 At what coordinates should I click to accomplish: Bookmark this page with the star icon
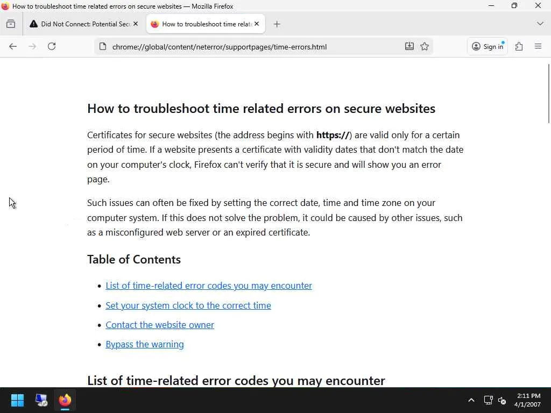[x=425, y=46]
